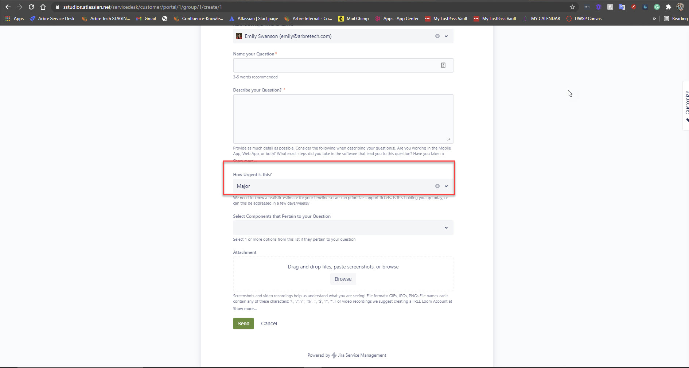
Task: Go back to the previous page
Action: pos(8,7)
